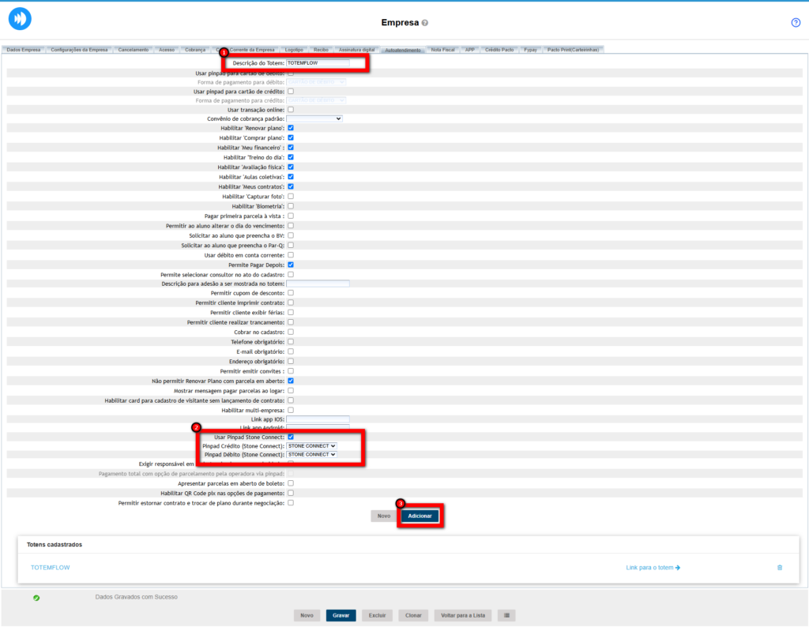Click the Pacto logo icon
809x627 pixels.
tap(20, 18)
